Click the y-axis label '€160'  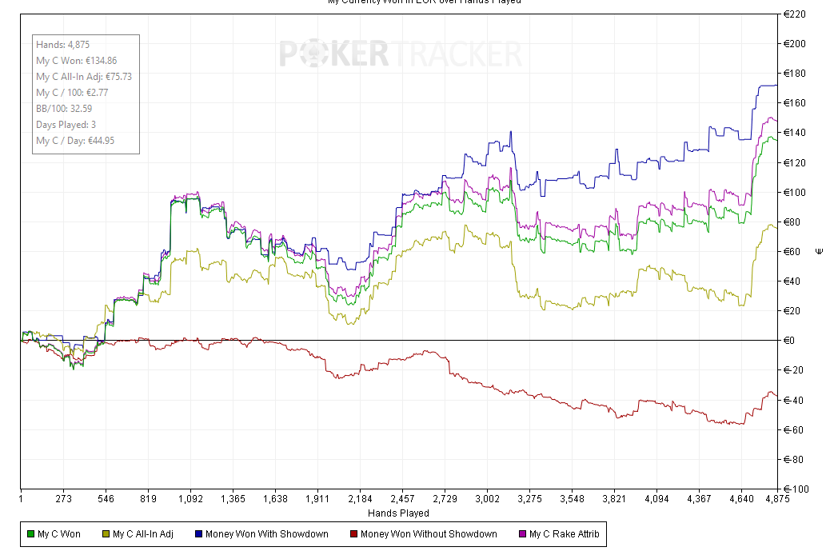795,103
